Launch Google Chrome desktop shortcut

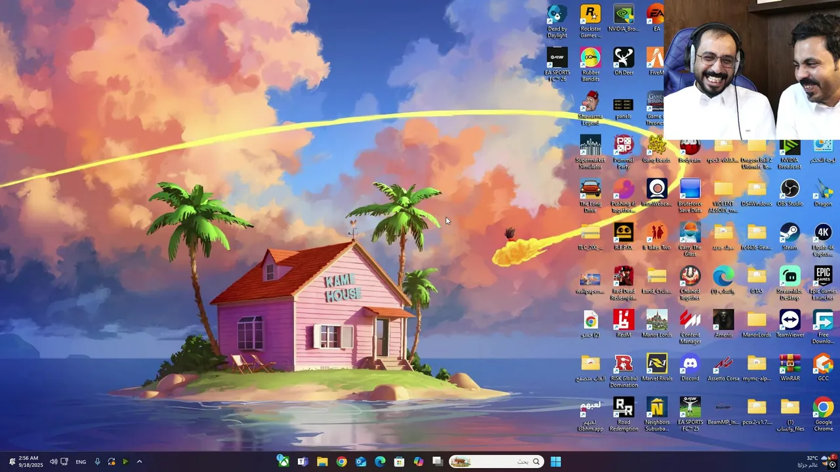823,414
